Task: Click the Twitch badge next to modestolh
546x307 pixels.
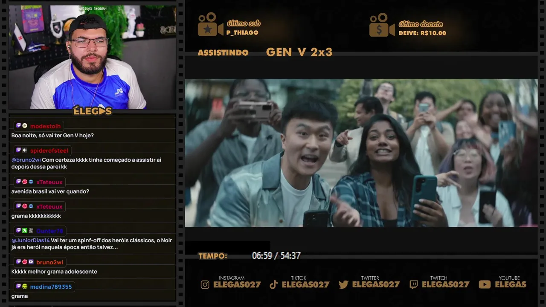Action: tap(18, 126)
